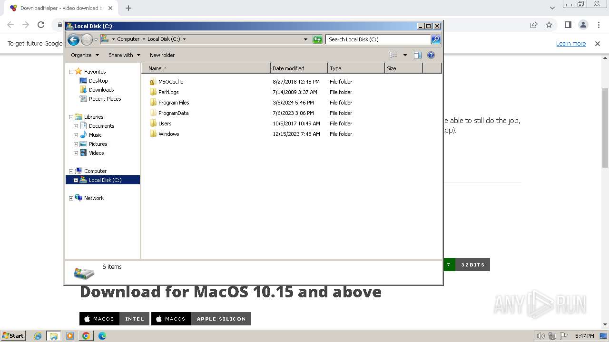Click the Chrome page vertical scrollbar
Image resolution: width=609 pixels, height=342 pixels.
[x=605, y=128]
